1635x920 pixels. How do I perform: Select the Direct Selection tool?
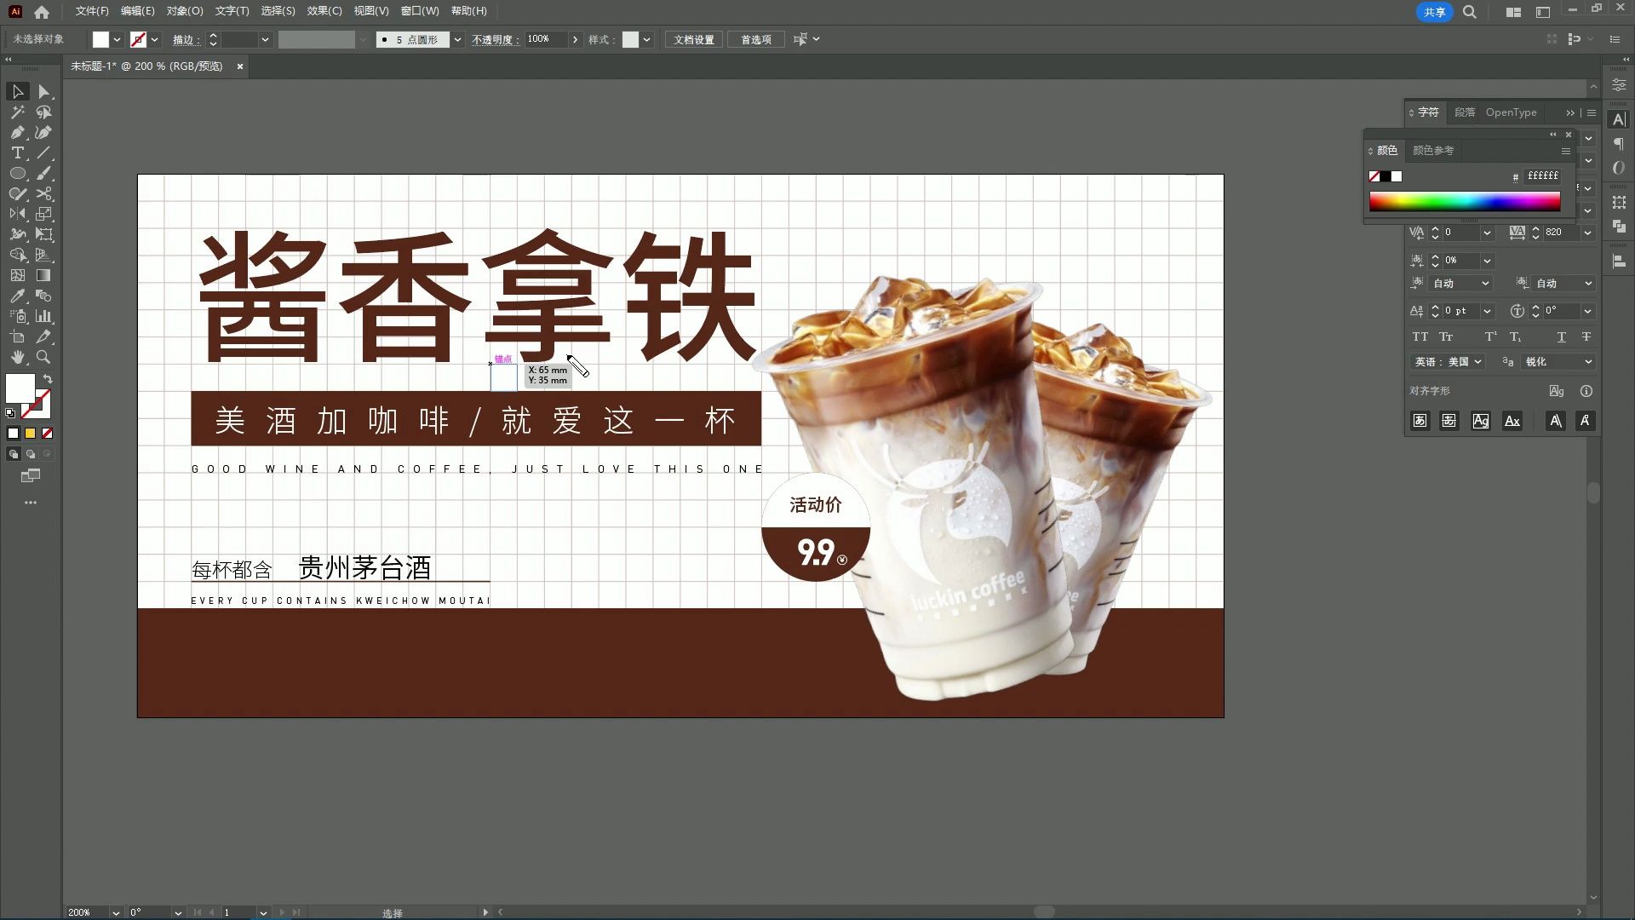pyautogui.click(x=44, y=91)
